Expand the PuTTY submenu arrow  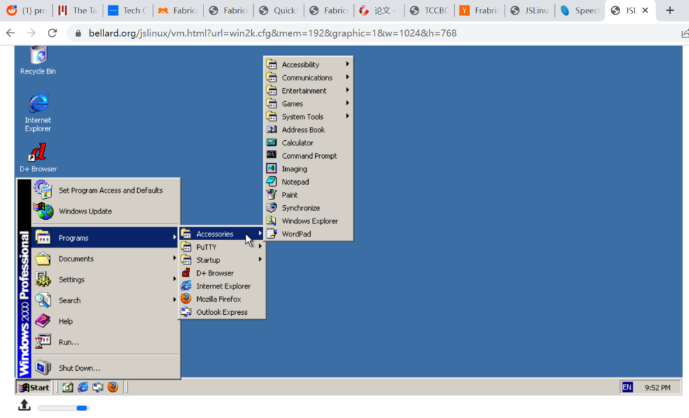(x=260, y=247)
